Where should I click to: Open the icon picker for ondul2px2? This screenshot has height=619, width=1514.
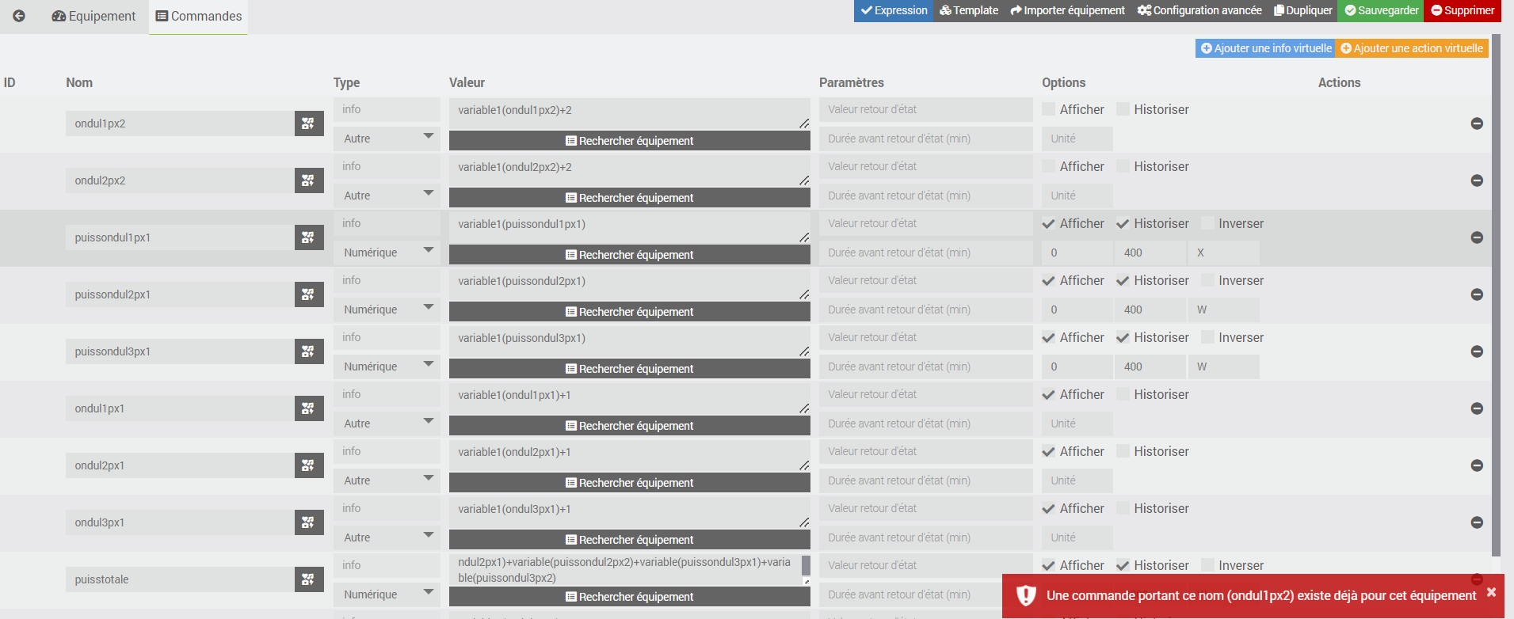(309, 180)
